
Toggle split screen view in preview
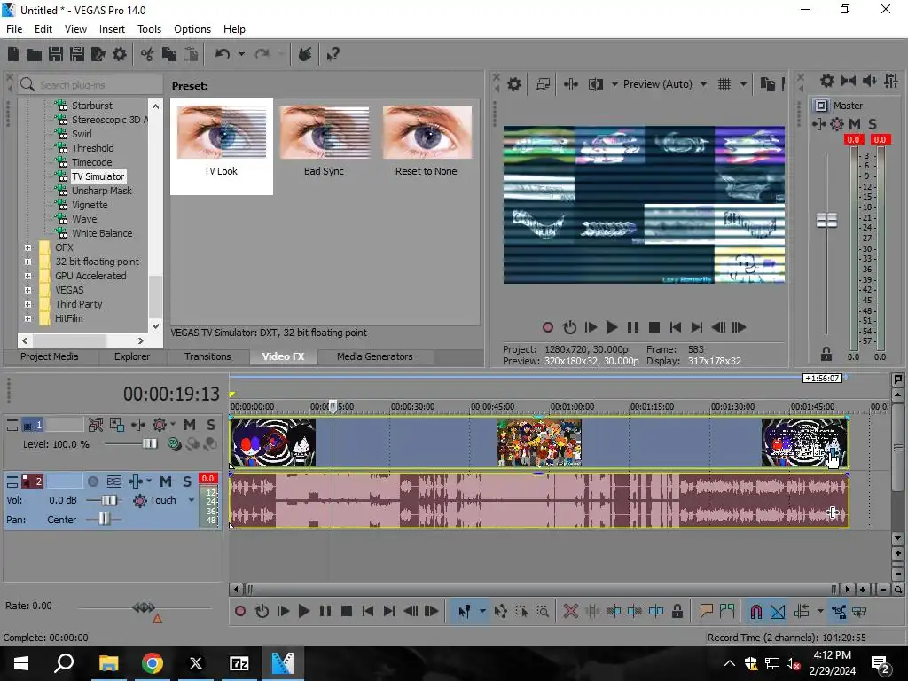click(x=596, y=84)
